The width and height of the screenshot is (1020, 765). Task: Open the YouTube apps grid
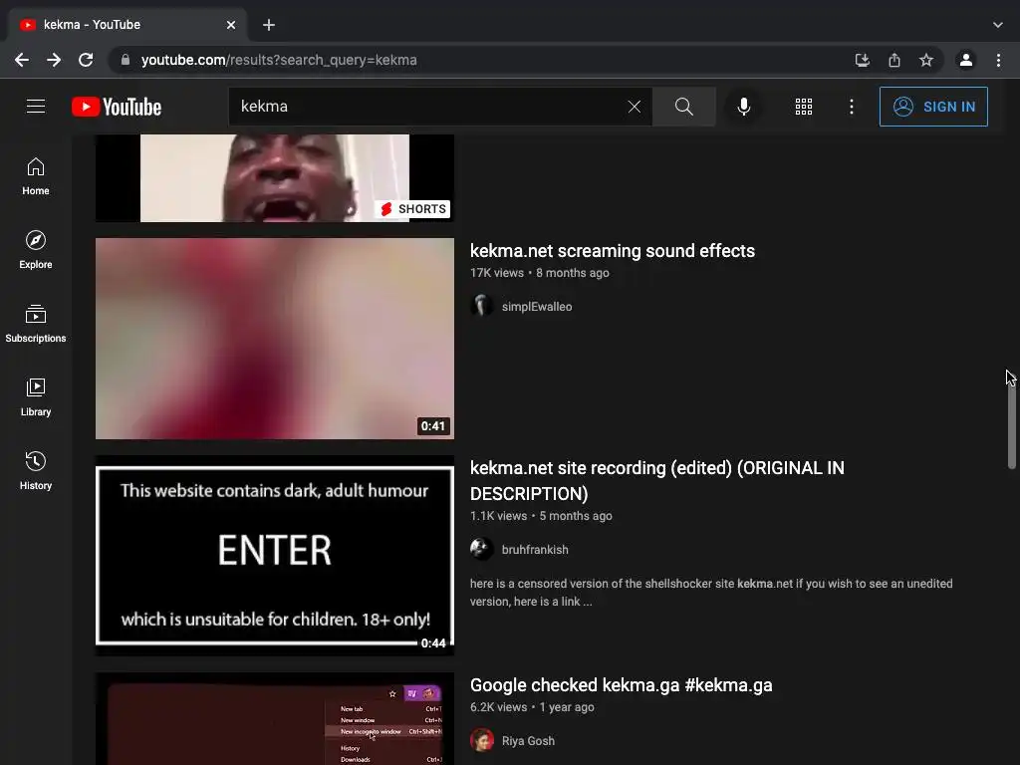point(804,107)
